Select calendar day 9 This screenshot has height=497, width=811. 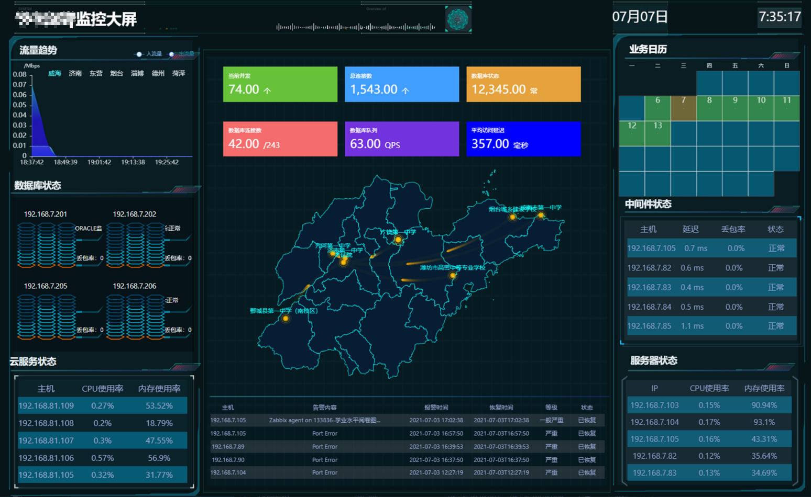coord(735,108)
